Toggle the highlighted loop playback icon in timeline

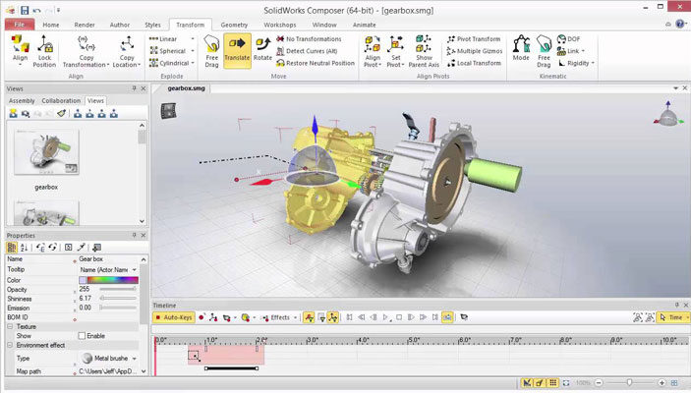tap(447, 317)
